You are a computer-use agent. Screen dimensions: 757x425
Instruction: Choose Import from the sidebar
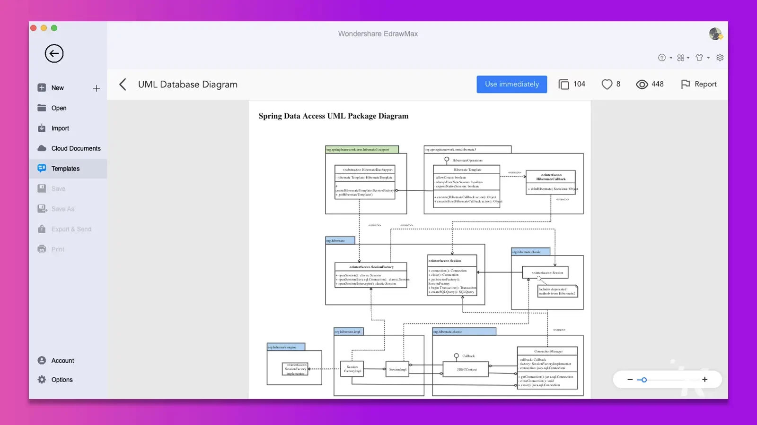[60, 128]
